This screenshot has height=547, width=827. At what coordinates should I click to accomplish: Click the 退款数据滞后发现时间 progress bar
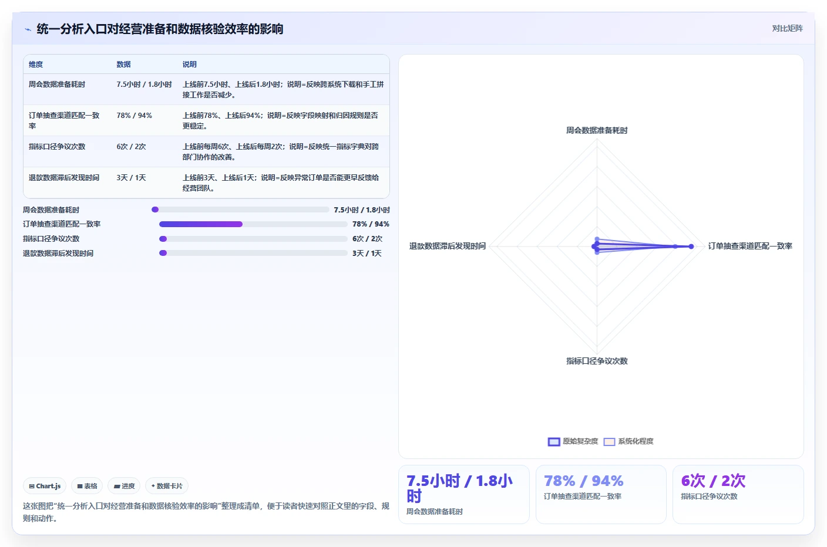(254, 253)
